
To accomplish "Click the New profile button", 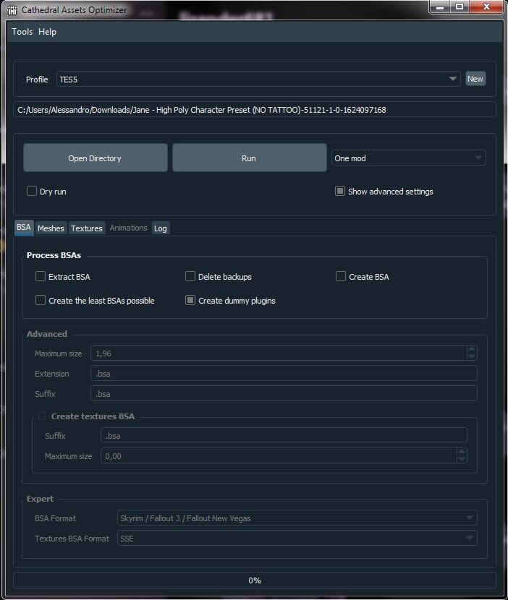I will click(x=475, y=79).
